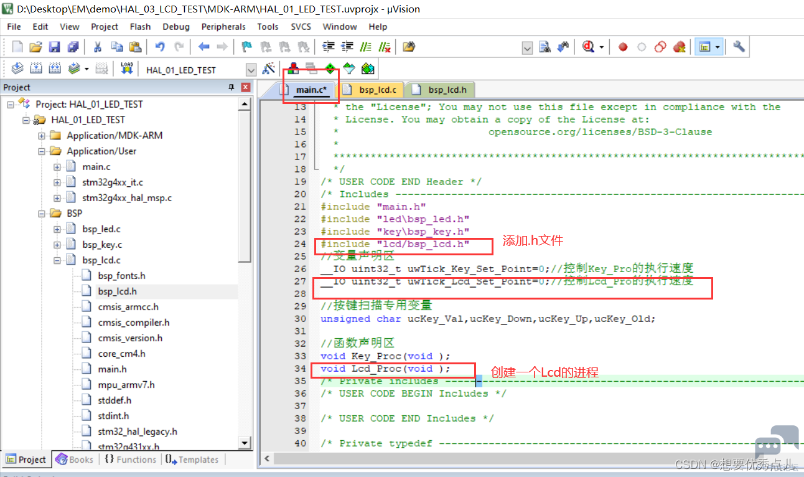
Task: Indent the selected lines
Action: (329, 47)
